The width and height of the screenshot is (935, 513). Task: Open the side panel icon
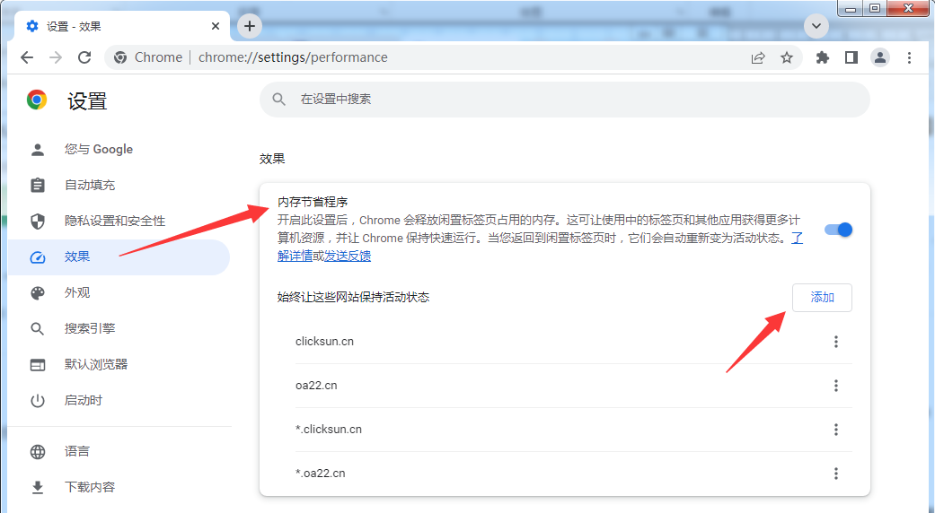[851, 57]
